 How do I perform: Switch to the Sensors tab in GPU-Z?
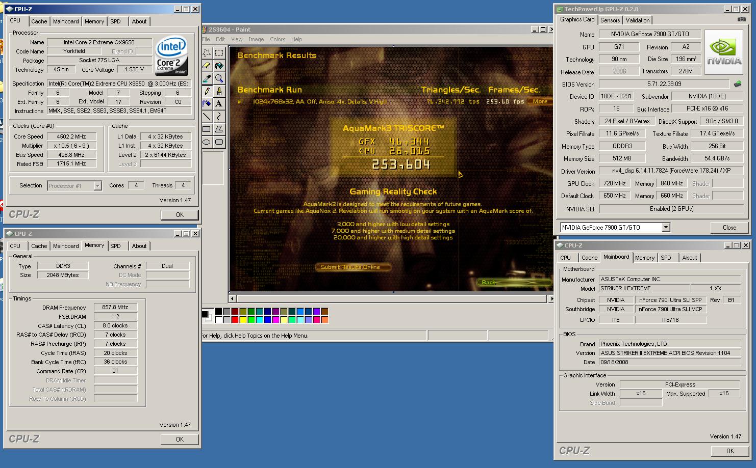[610, 20]
